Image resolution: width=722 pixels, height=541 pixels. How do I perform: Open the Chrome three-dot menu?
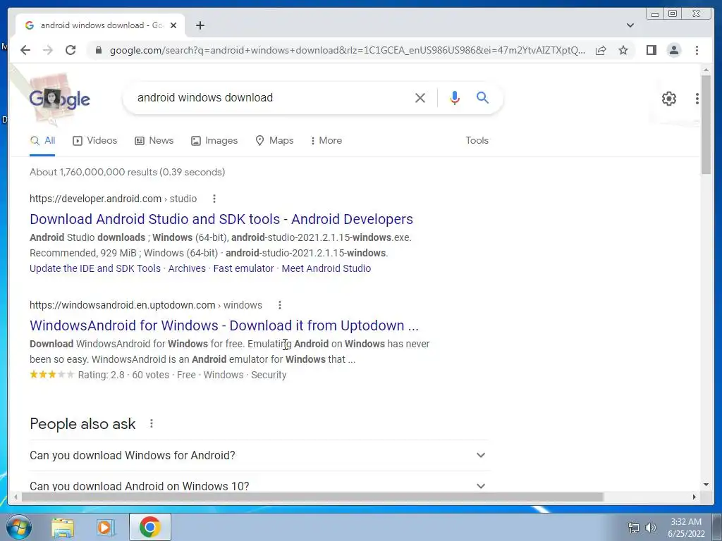tap(697, 50)
